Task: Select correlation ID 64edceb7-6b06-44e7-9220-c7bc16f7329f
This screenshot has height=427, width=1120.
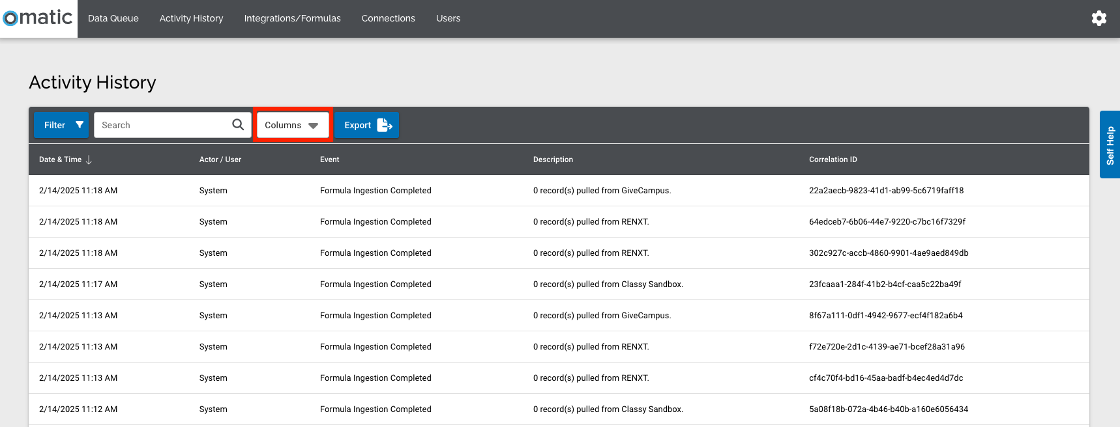Action: (887, 222)
